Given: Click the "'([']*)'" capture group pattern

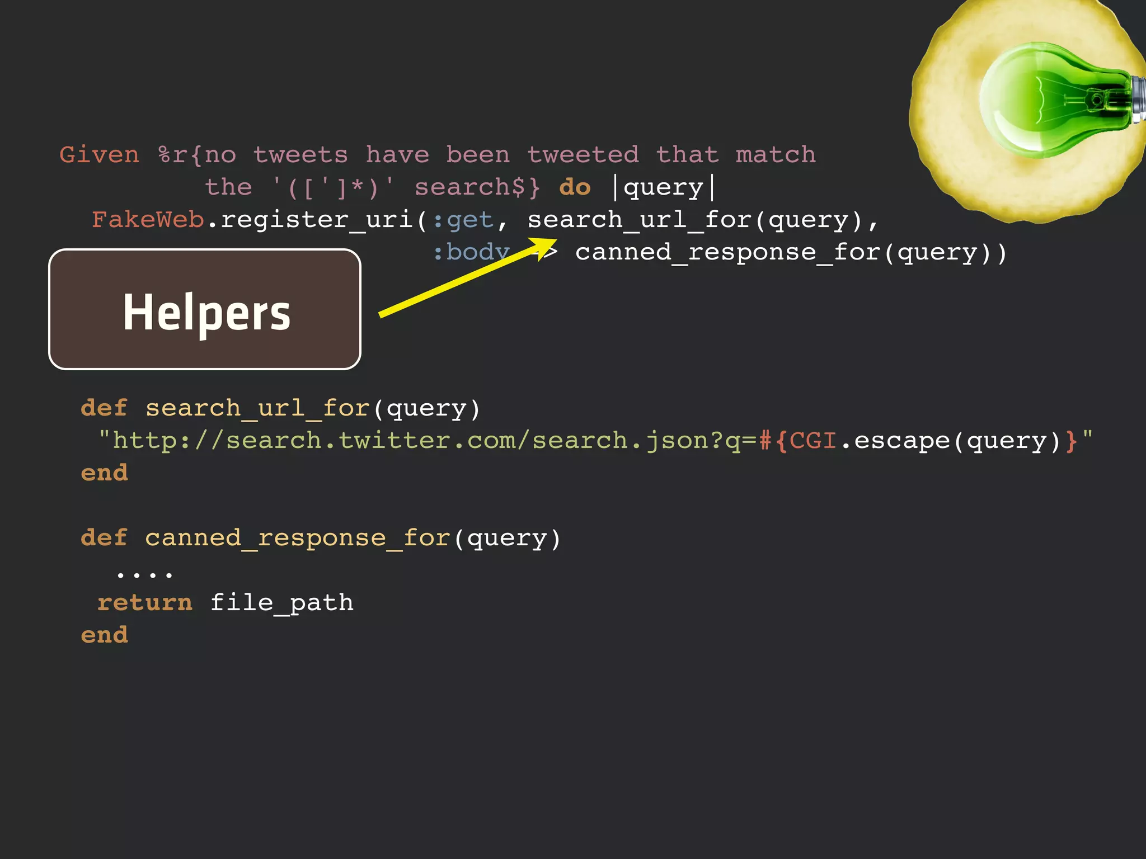Looking at the screenshot, I should (334, 187).
